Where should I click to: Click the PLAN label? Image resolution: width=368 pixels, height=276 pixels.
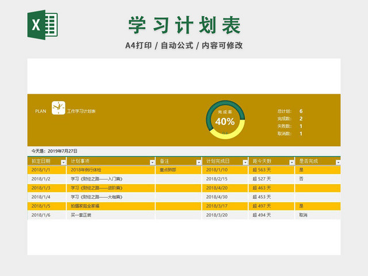click(x=41, y=111)
